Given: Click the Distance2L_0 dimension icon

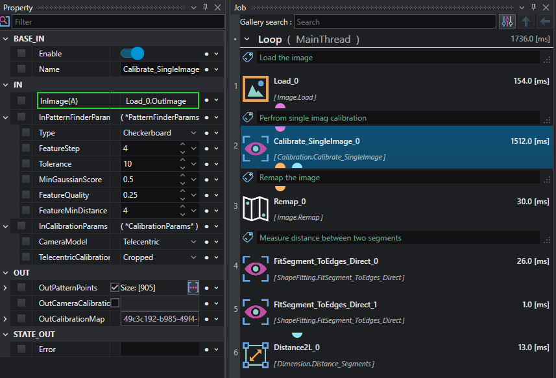Looking at the screenshot, I should pos(256,355).
